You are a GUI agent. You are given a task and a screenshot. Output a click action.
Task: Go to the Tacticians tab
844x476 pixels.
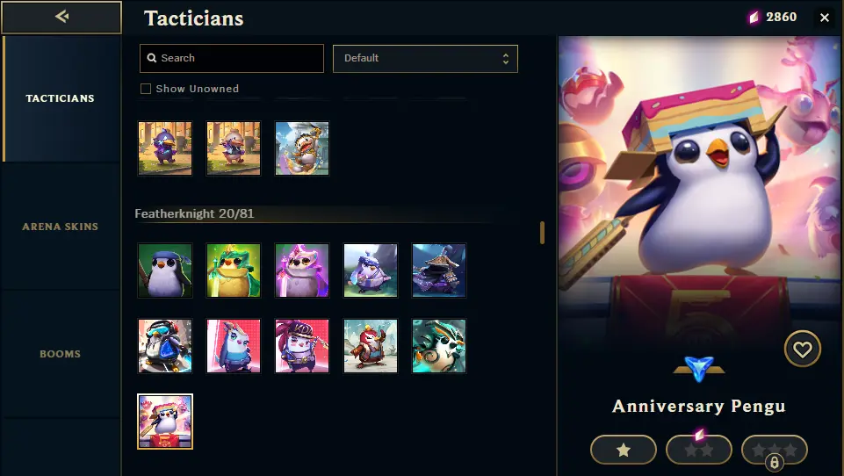(61, 98)
